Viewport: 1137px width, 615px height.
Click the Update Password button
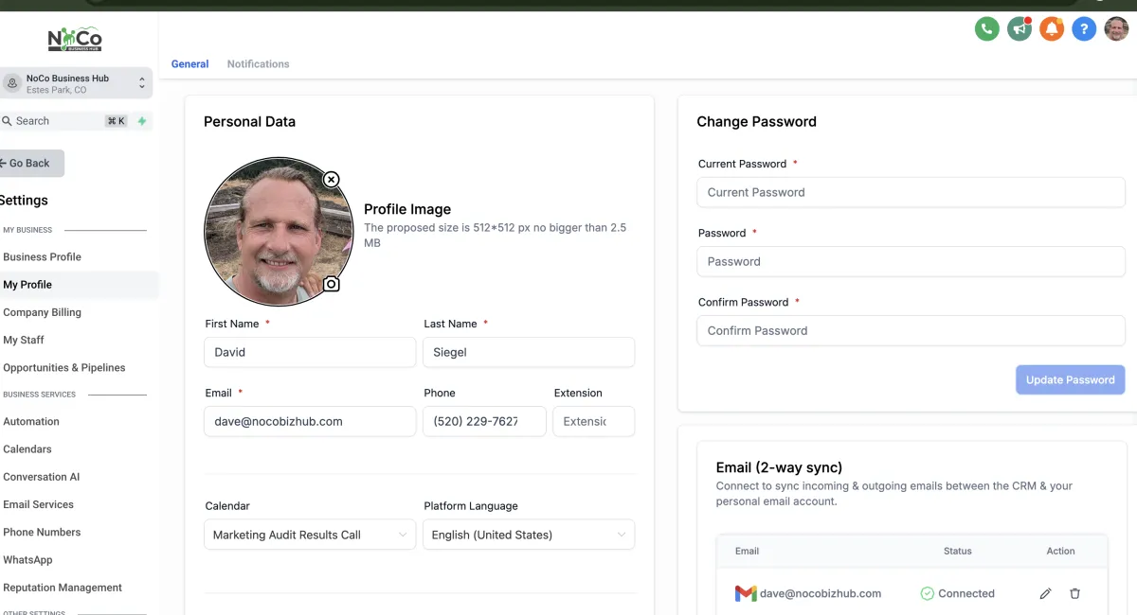point(1070,379)
